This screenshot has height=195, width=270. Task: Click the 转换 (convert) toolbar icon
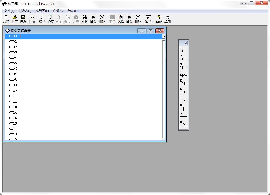pyautogui.click(x=121, y=19)
